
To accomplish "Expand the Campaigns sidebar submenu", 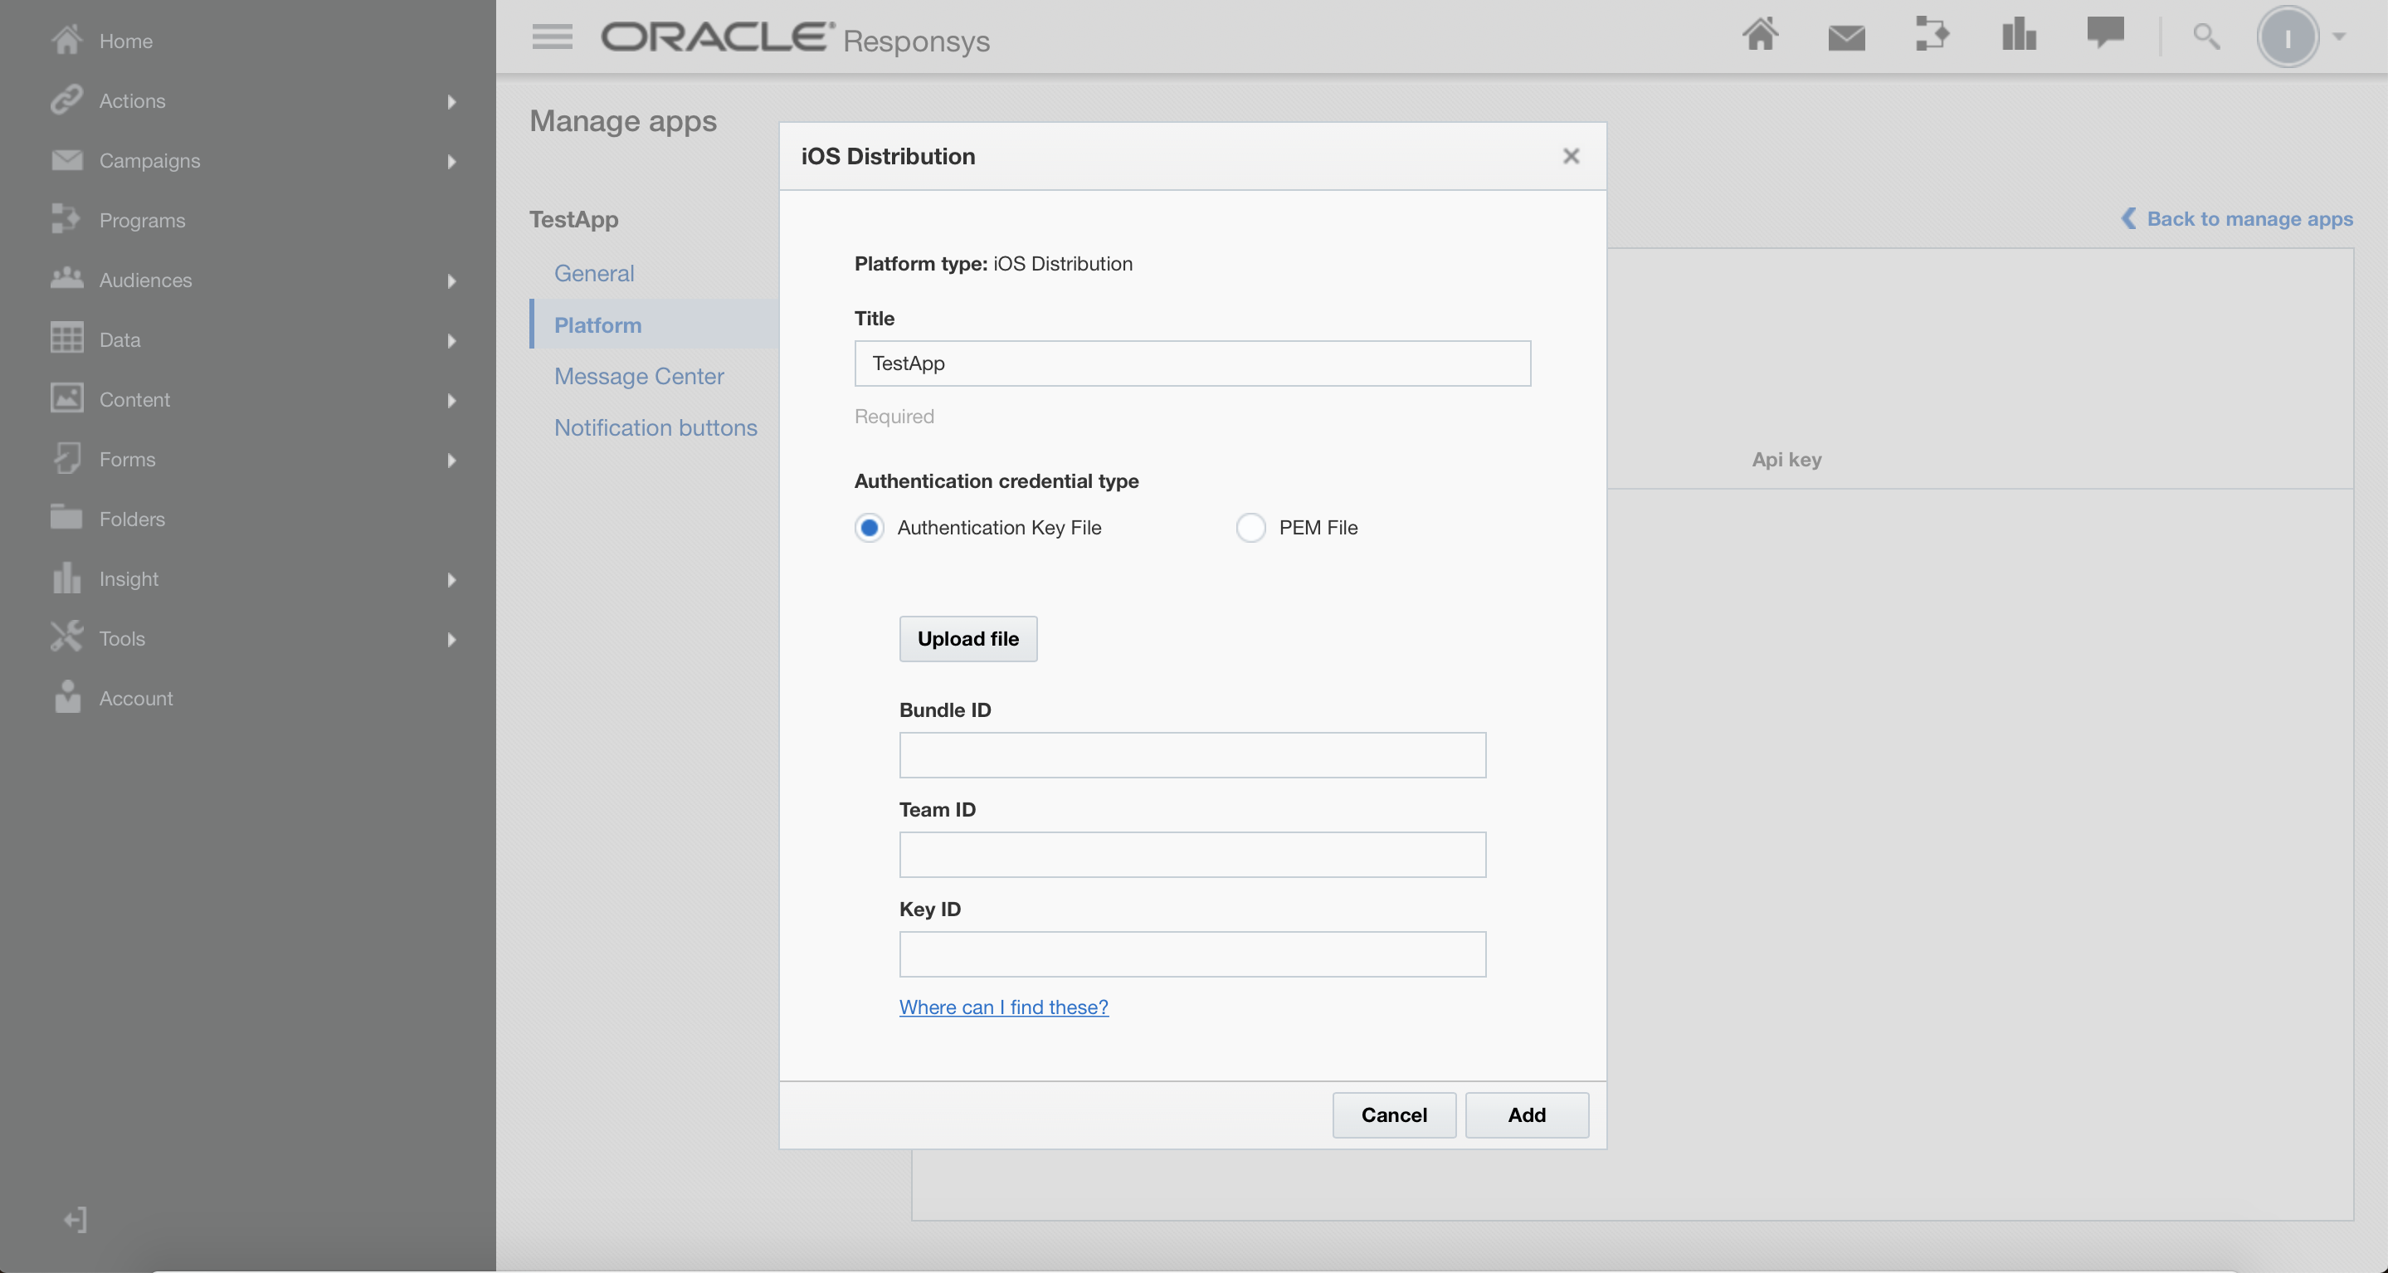I will coord(451,161).
